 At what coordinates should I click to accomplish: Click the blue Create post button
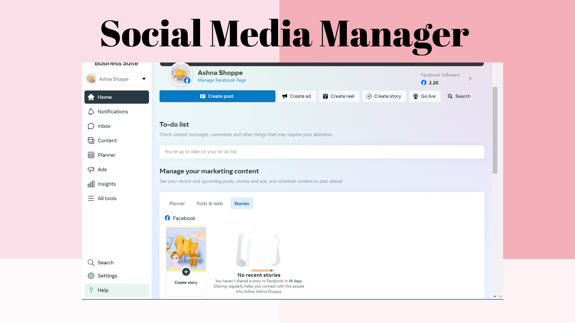tap(217, 96)
